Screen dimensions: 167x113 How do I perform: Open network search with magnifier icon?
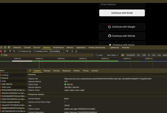pyautogui.click(x=14, y=51)
